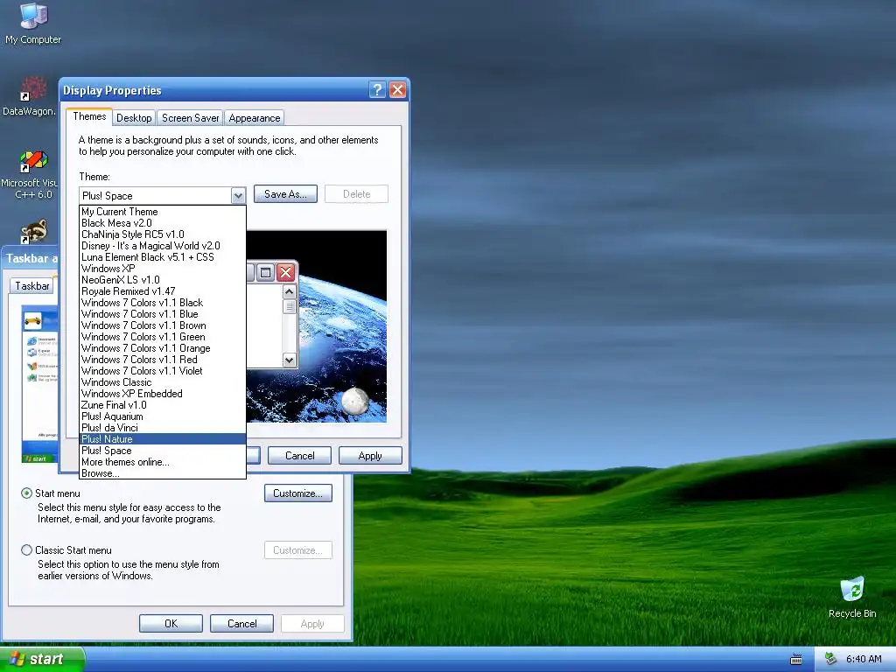Click the preview scrollbar's up arrow
The width and height of the screenshot is (896, 672).
point(289,291)
